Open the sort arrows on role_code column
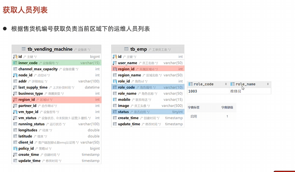Viewport: 295px width, 172px height. [x=226, y=84]
